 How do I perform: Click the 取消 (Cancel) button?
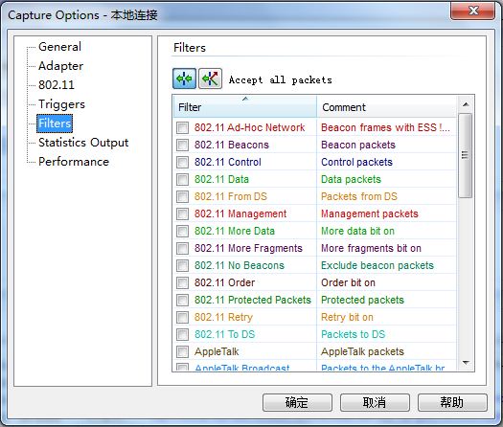point(375,402)
